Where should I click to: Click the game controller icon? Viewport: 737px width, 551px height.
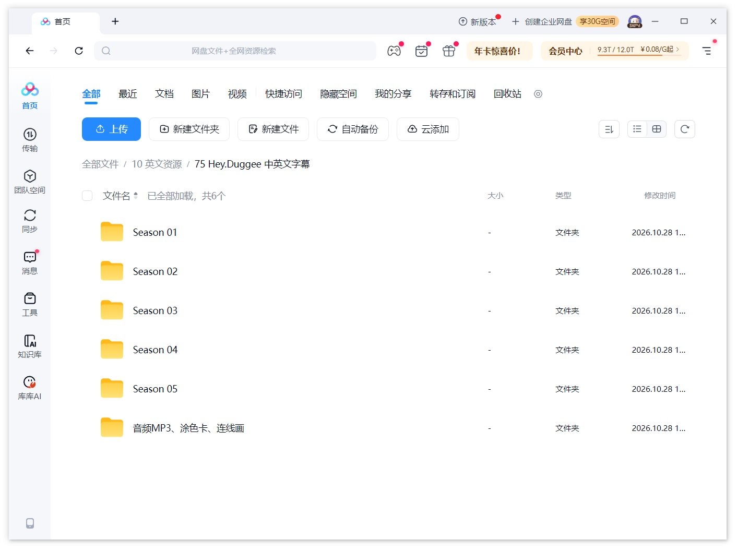(x=394, y=51)
